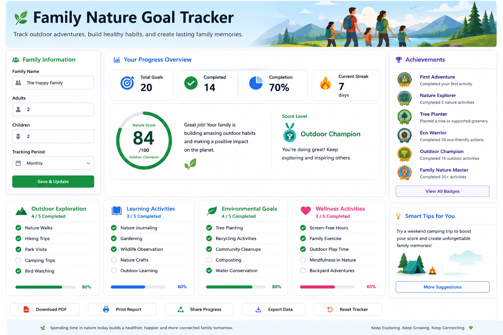This screenshot has height=335, width=503.
Task: Click the Family Information people icon
Action: pos(16,60)
